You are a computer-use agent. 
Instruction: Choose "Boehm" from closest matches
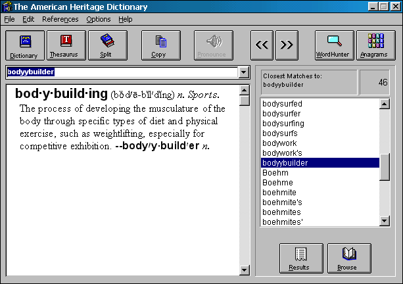tap(273, 173)
